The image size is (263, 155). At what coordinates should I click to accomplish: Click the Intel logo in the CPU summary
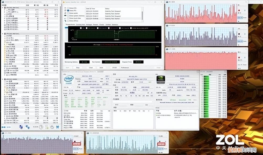68,79
